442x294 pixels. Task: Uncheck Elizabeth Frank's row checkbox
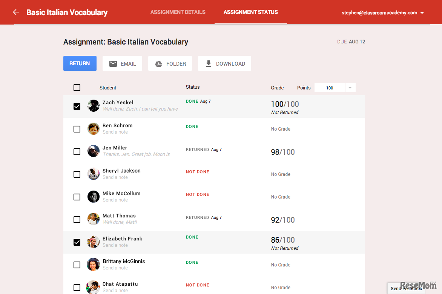tap(77, 242)
